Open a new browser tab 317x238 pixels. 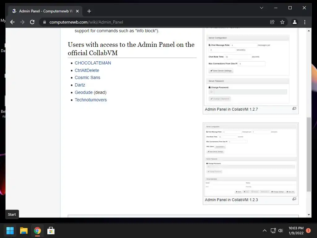click(89, 11)
